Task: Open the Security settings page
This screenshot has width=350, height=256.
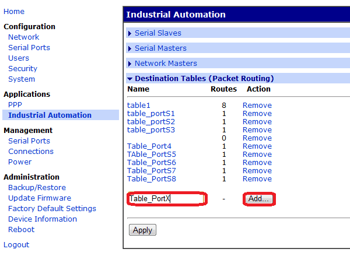Action: click(23, 69)
